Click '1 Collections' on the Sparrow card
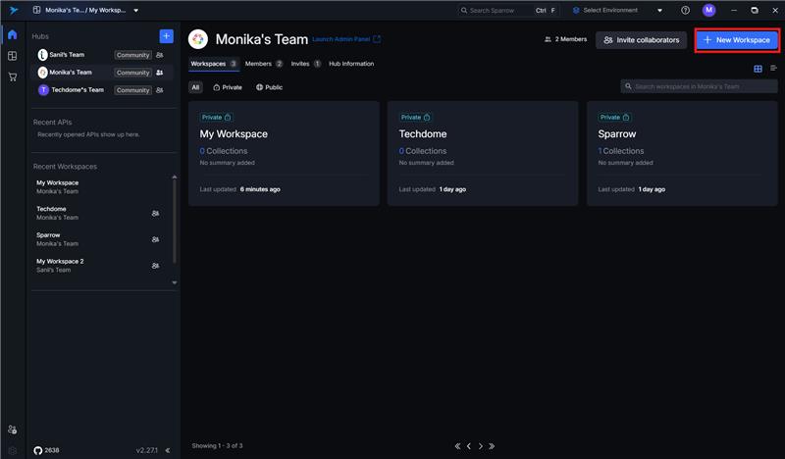This screenshot has width=785, height=459. coord(621,151)
